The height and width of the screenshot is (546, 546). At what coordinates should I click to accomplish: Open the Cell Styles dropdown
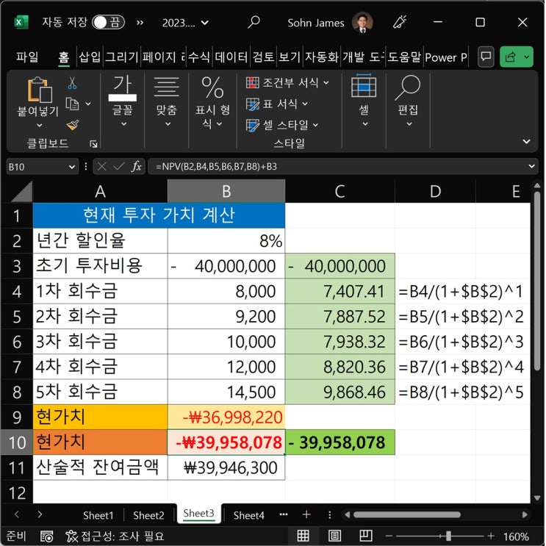coord(288,125)
